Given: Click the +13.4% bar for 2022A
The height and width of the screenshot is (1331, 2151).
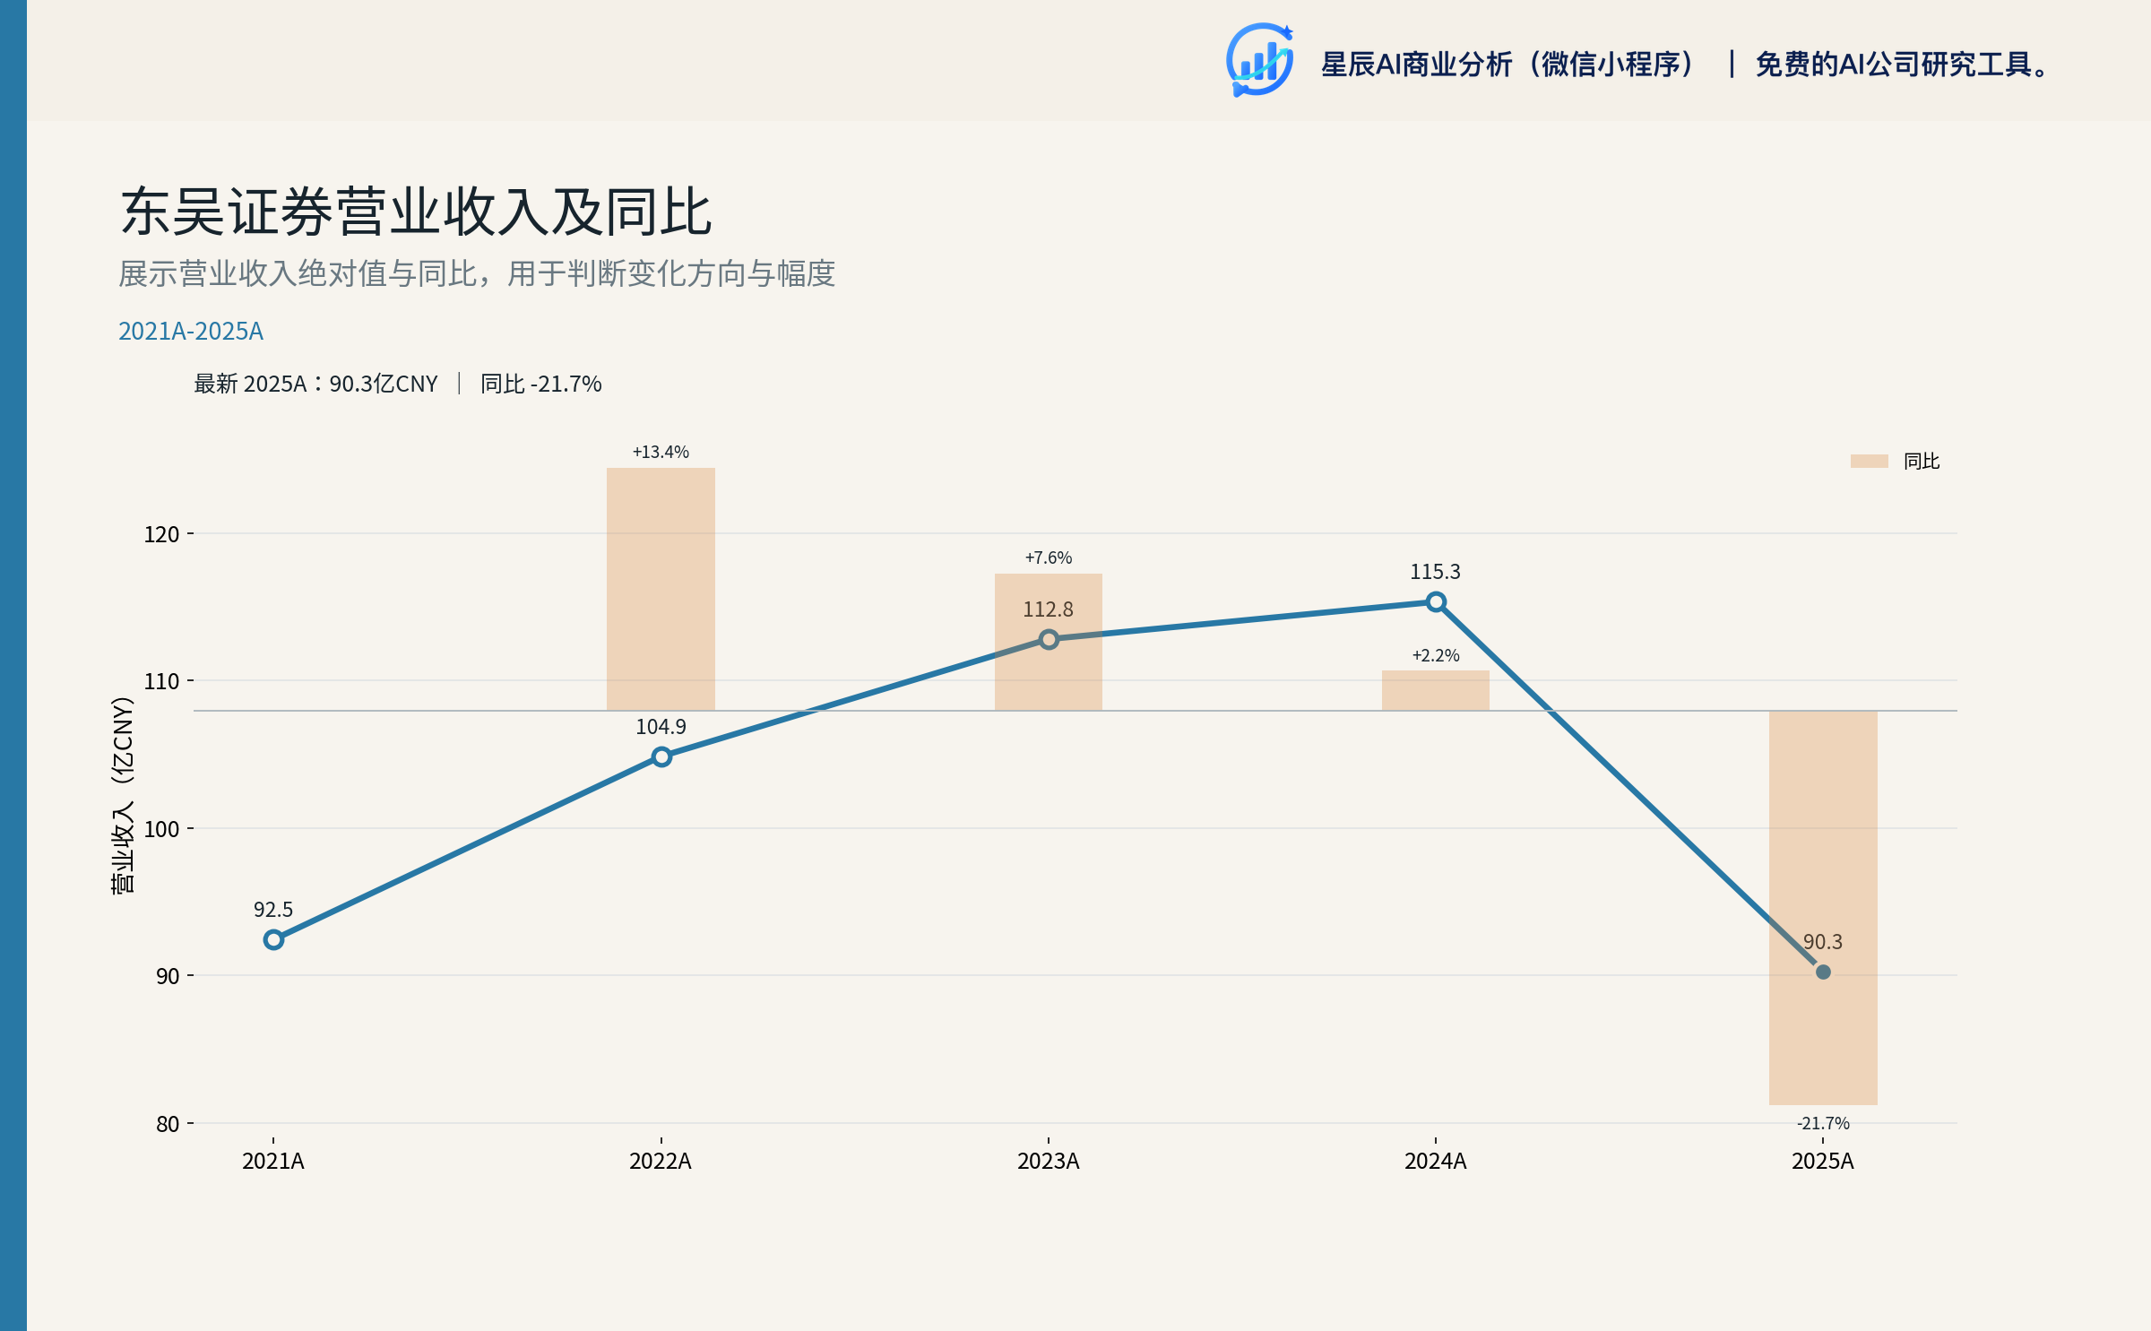Looking at the screenshot, I should (661, 589).
